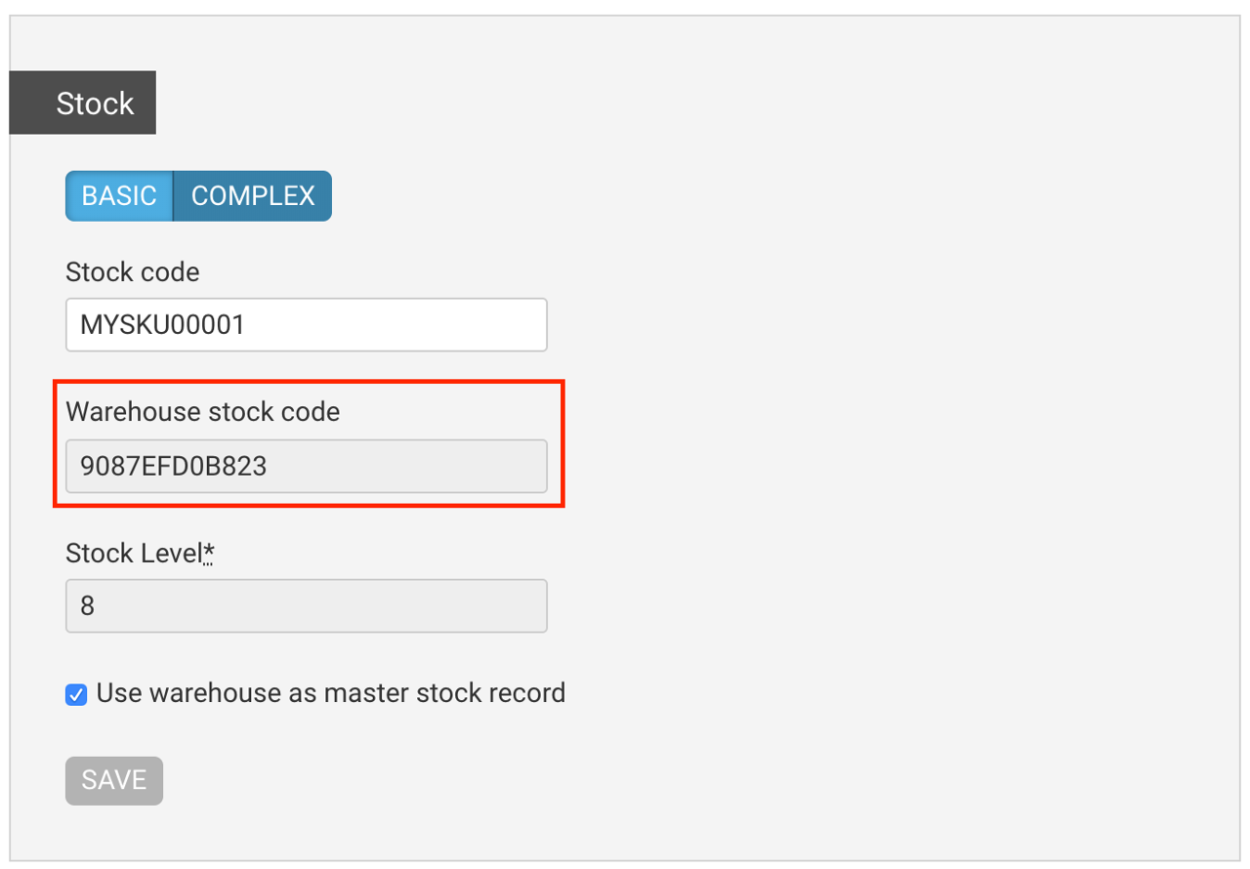Click the "Warehouse stock code" label
The image size is (1250, 869).
[x=202, y=412]
